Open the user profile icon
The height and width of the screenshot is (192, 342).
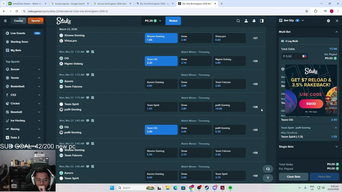point(246,21)
